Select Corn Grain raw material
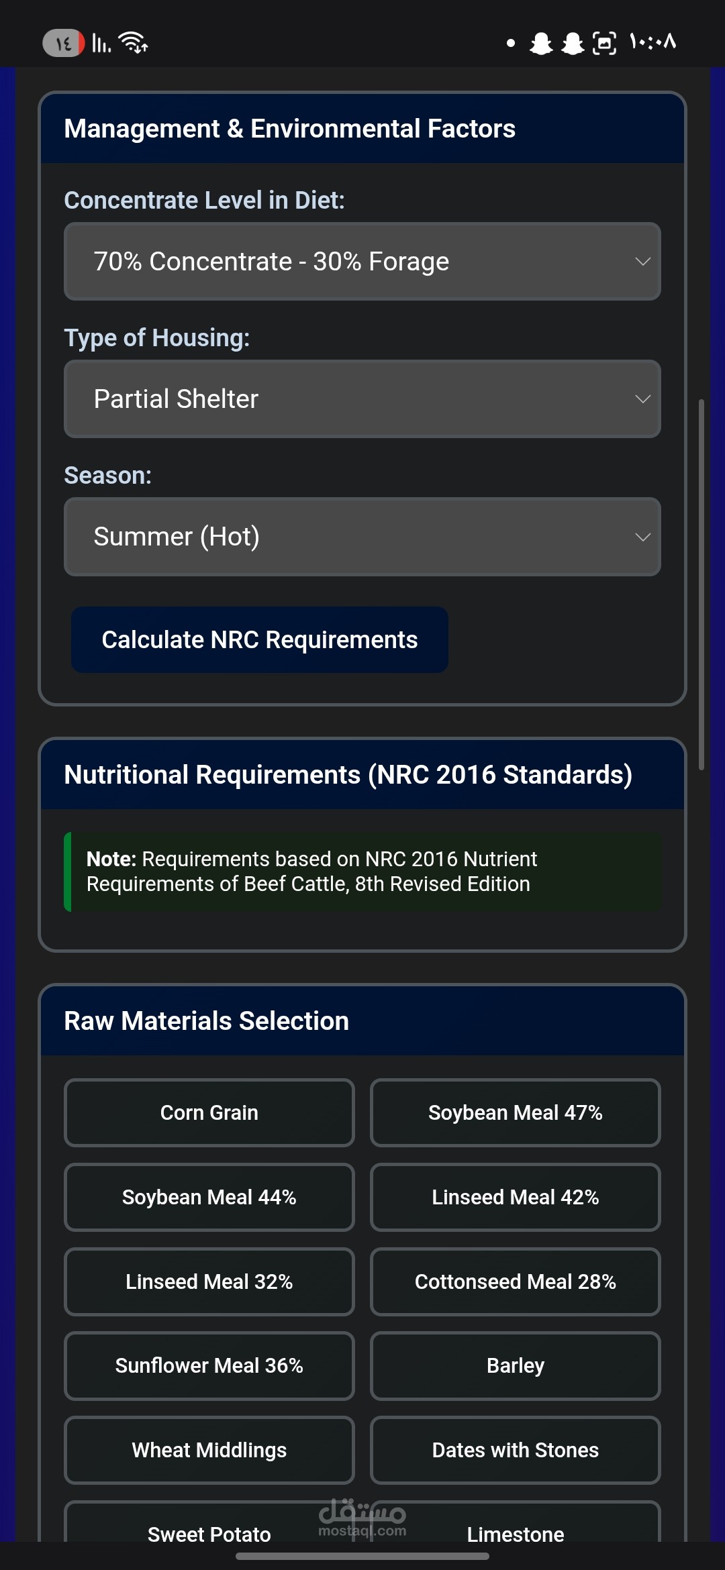The width and height of the screenshot is (725, 1570). 209,1112
